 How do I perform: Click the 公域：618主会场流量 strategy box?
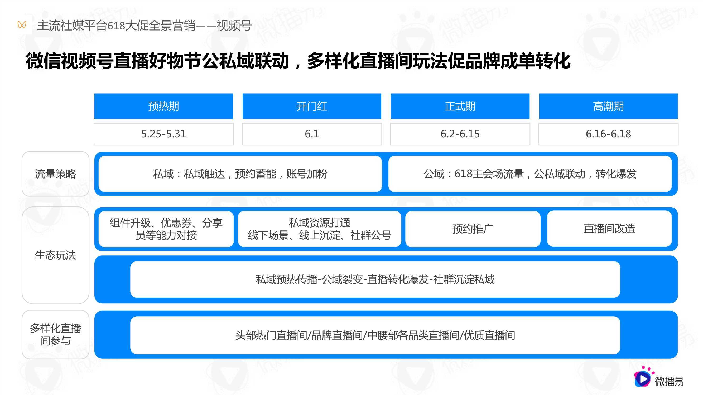[x=530, y=174]
